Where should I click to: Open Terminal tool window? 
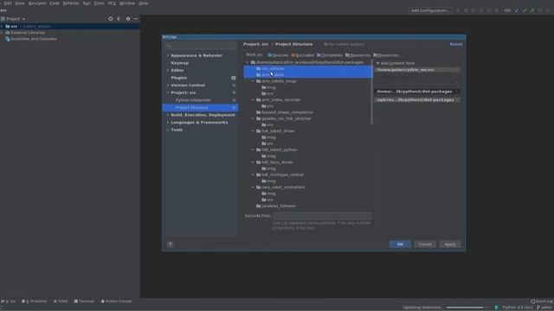click(84, 301)
